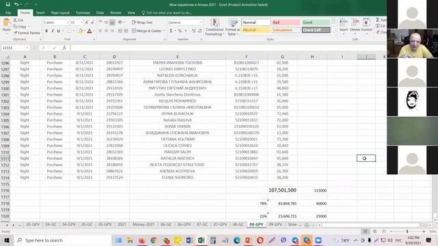Open the Excel icon on the taskbar
The width and height of the screenshot is (438, 246).
pyautogui.click(x=201, y=240)
